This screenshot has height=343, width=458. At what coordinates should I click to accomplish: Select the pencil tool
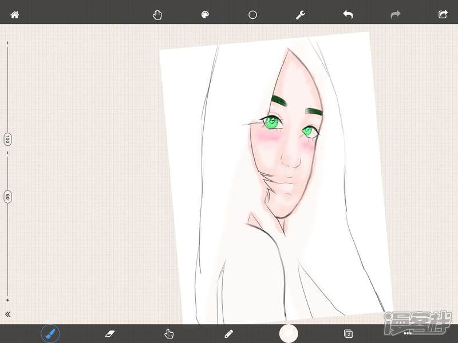[229, 333]
